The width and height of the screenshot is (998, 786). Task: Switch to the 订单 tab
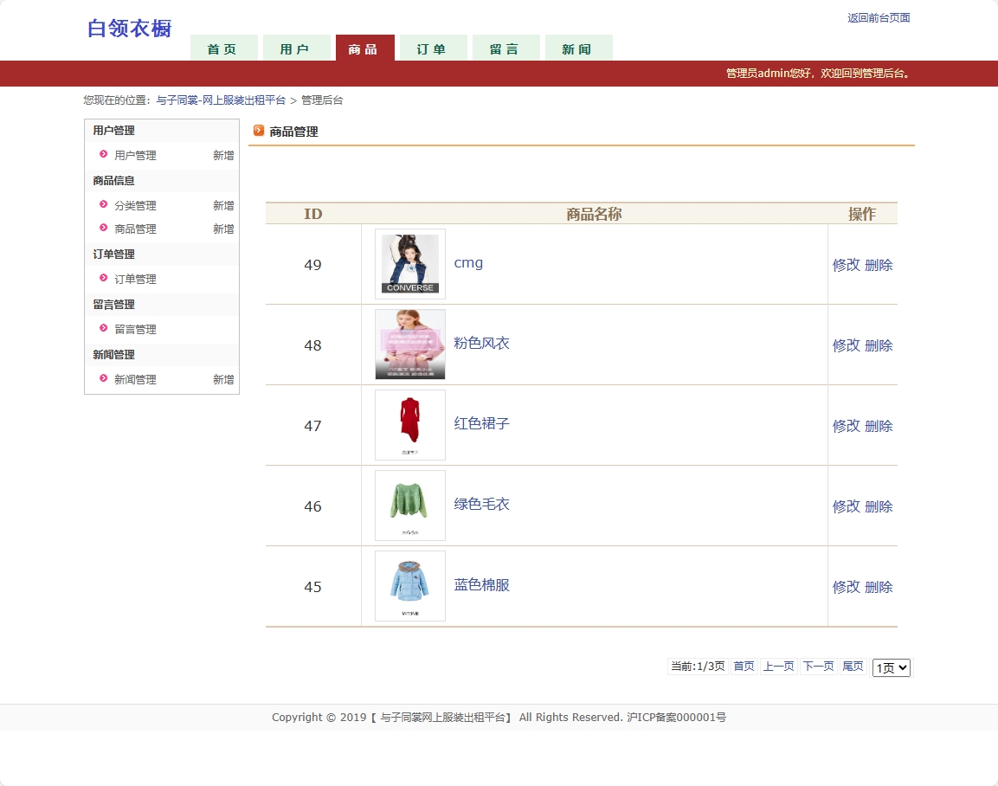click(433, 48)
